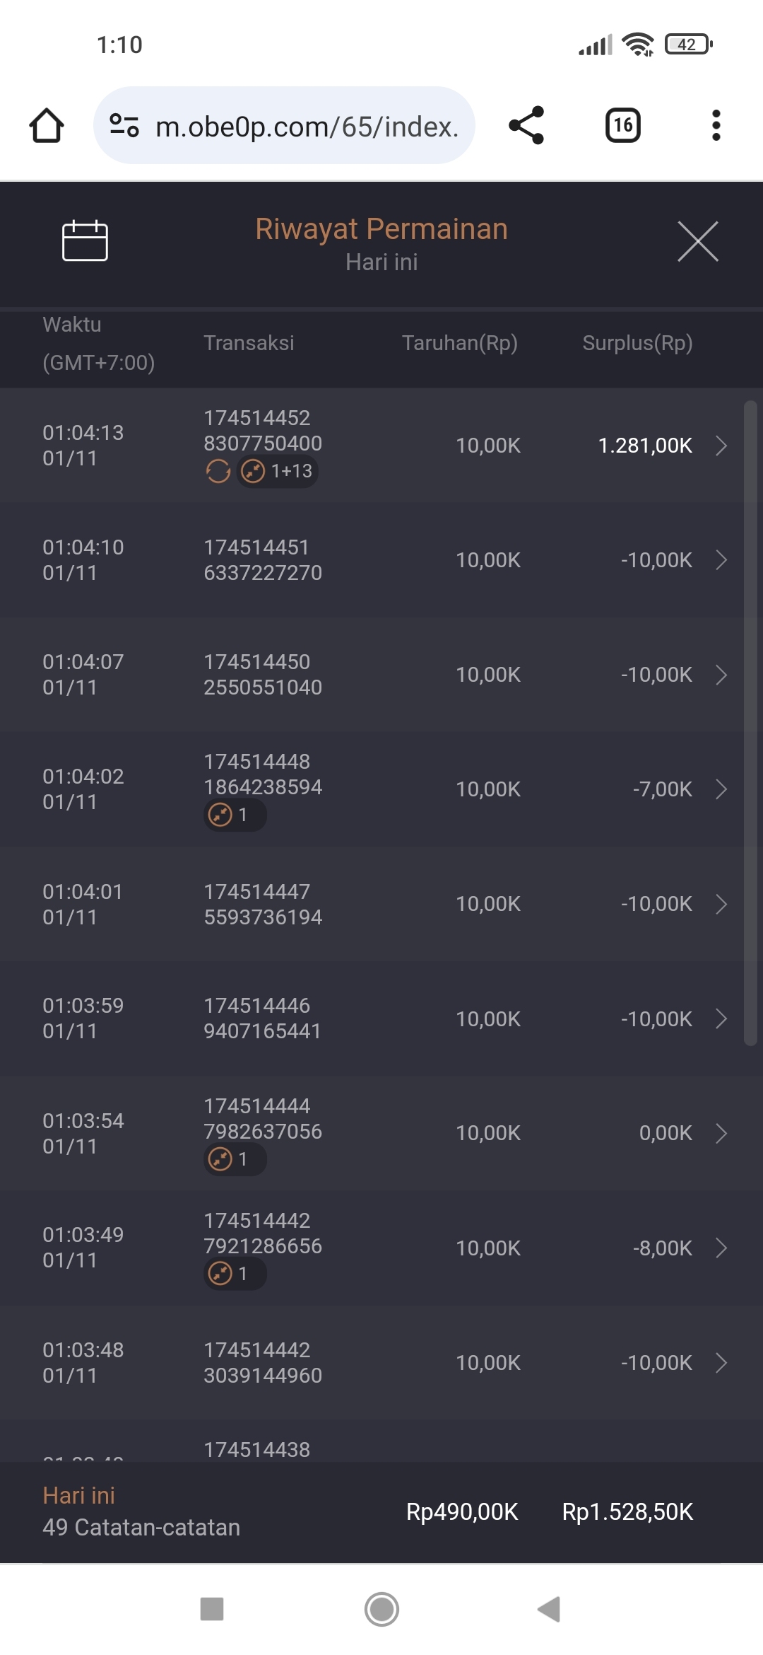Tap the Android back navigation button
The height and width of the screenshot is (1655, 763).
click(549, 1609)
